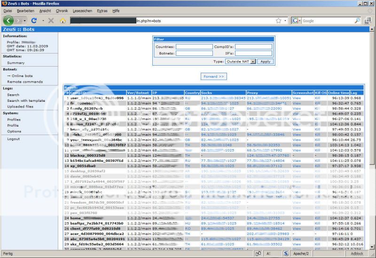Viewport: 376px width, 258px height.
Task: Expand the URL bar history dropdown arrow
Action: (285, 21)
